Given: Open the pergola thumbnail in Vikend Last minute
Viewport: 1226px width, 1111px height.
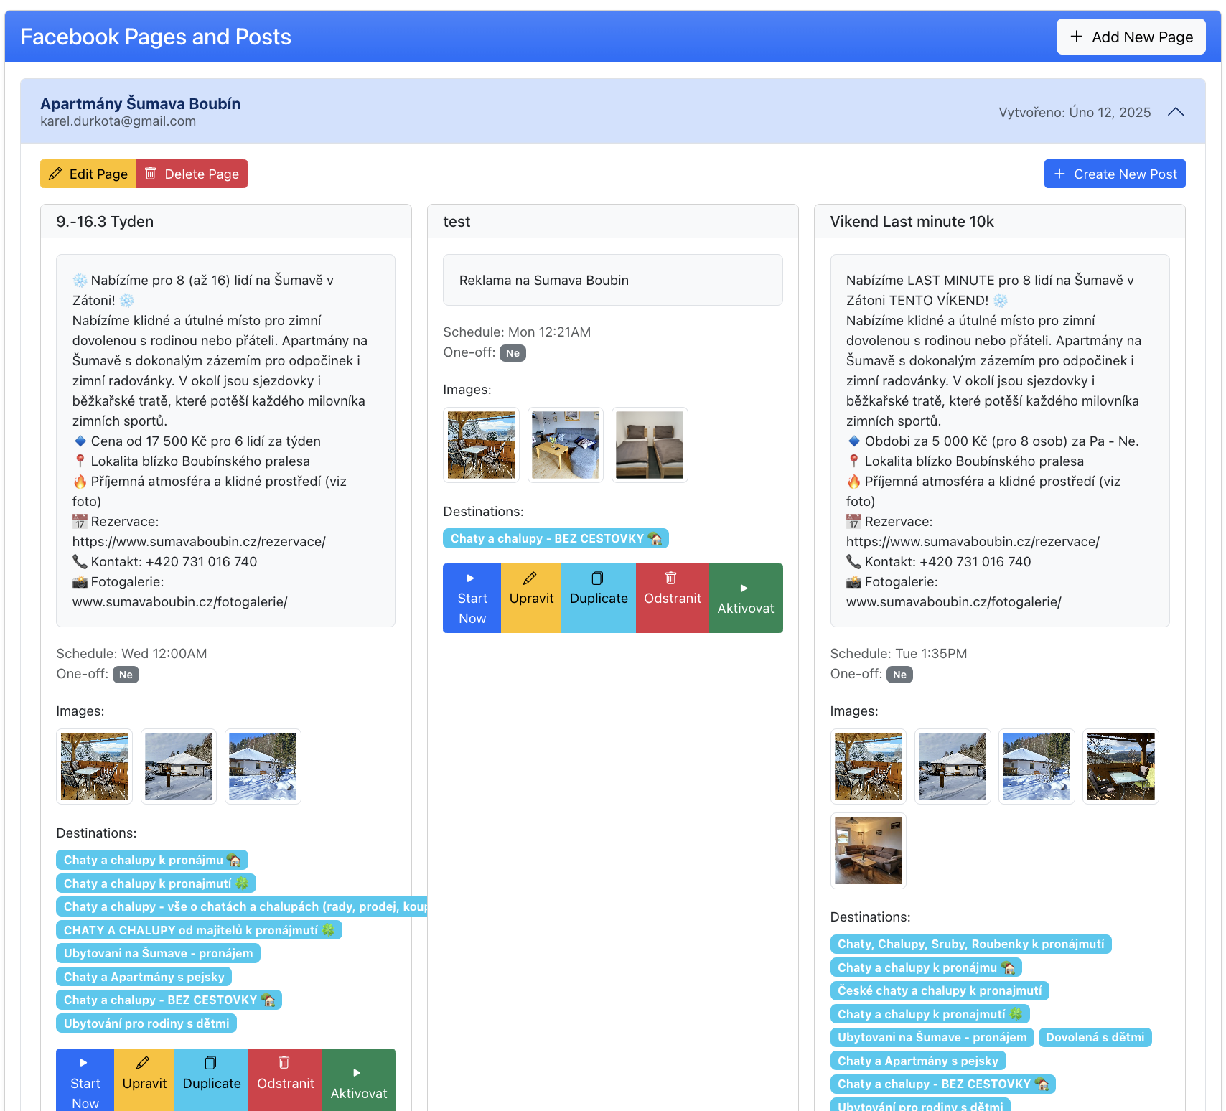Looking at the screenshot, I should point(1121,767).
